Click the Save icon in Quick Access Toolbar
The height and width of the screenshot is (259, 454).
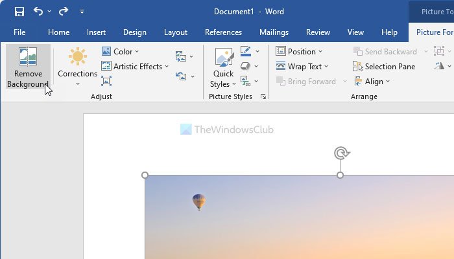(19, 12)
